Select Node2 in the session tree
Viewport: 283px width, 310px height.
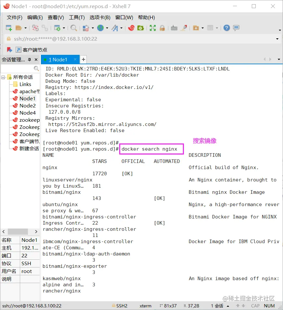tap(28, 105)
